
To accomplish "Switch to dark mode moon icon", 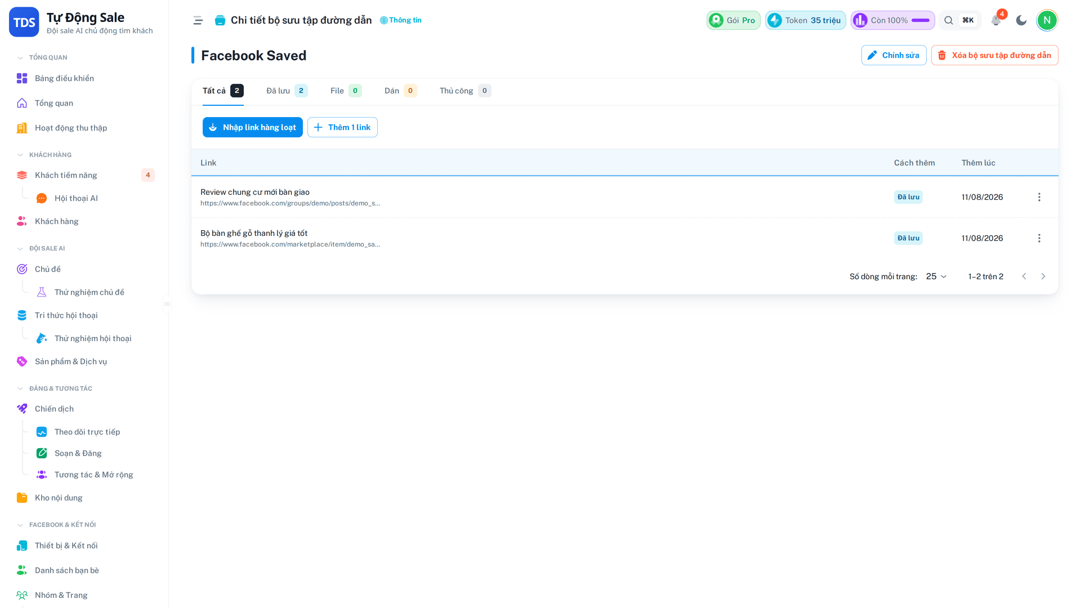I will 1021,20.
